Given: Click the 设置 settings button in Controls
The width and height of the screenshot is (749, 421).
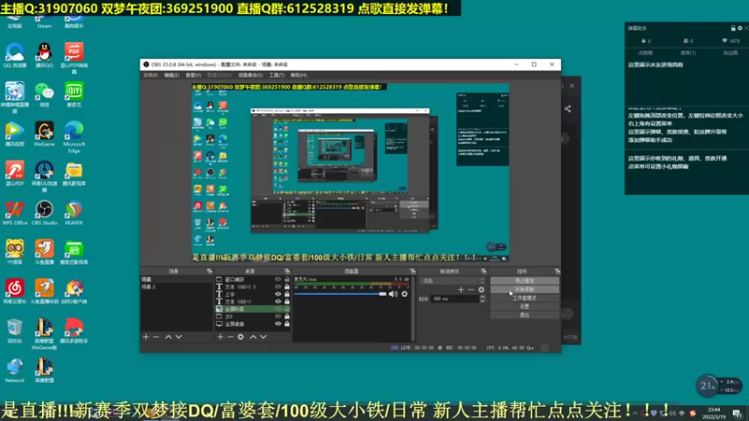Looking at the screenshot, I should [524, 307].
